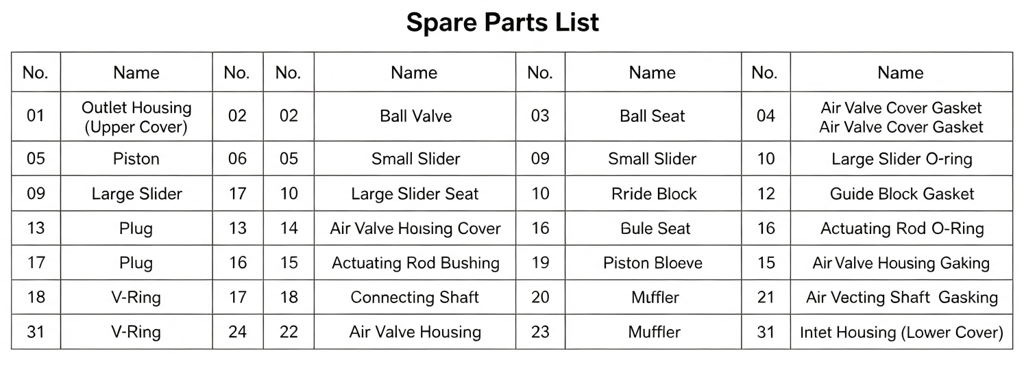The height and width of the screenshot is (366, 1024).
Task: Click the Air Valve Housing cell in last row
Action: click(x=415, y=332)
